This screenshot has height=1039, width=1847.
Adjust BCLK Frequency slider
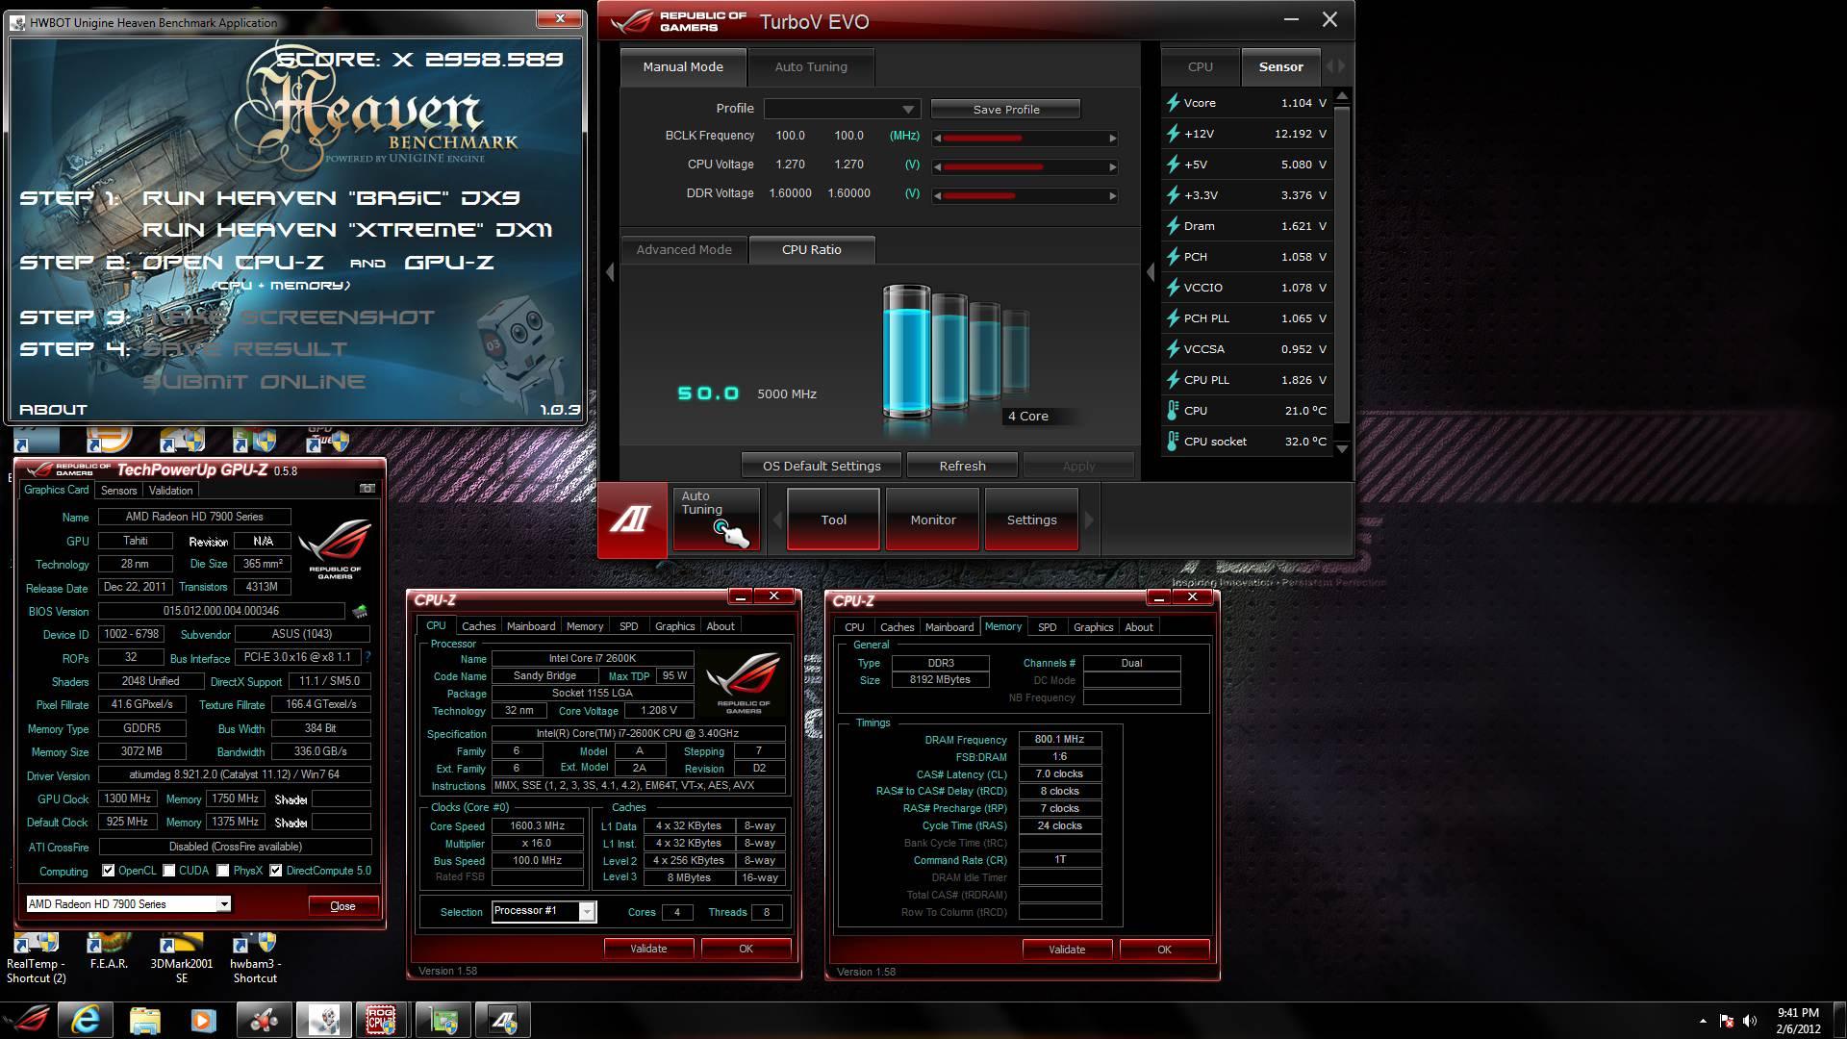1025,138
